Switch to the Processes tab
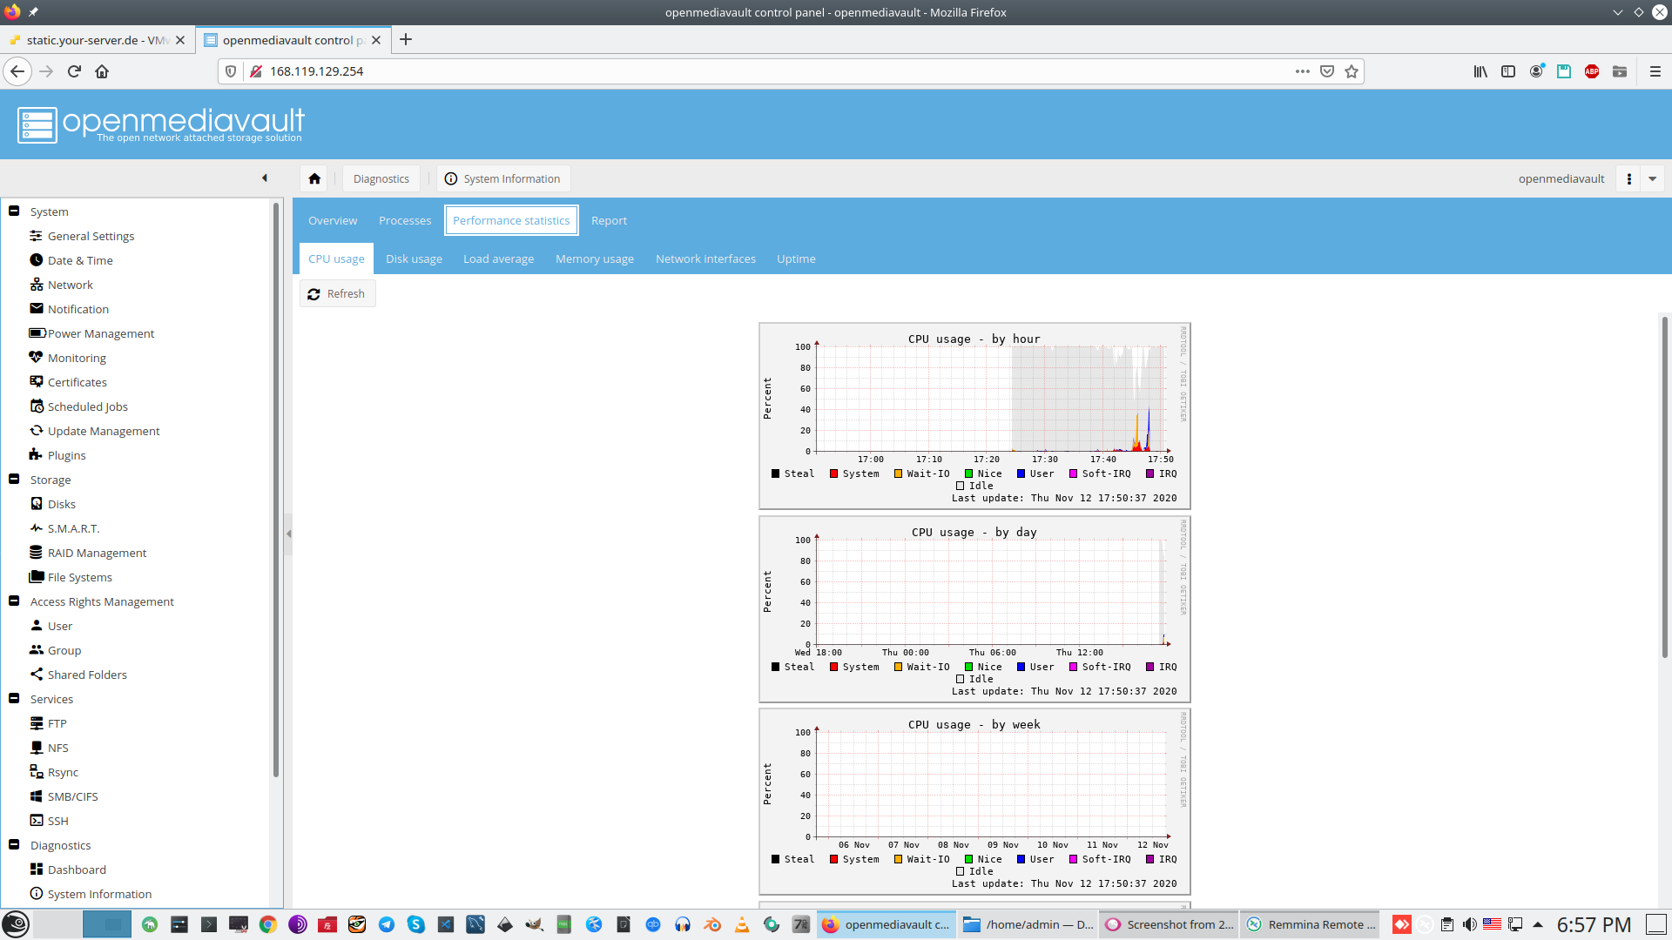Screen dimensions: 1672x940 click(x=404, y=220)
